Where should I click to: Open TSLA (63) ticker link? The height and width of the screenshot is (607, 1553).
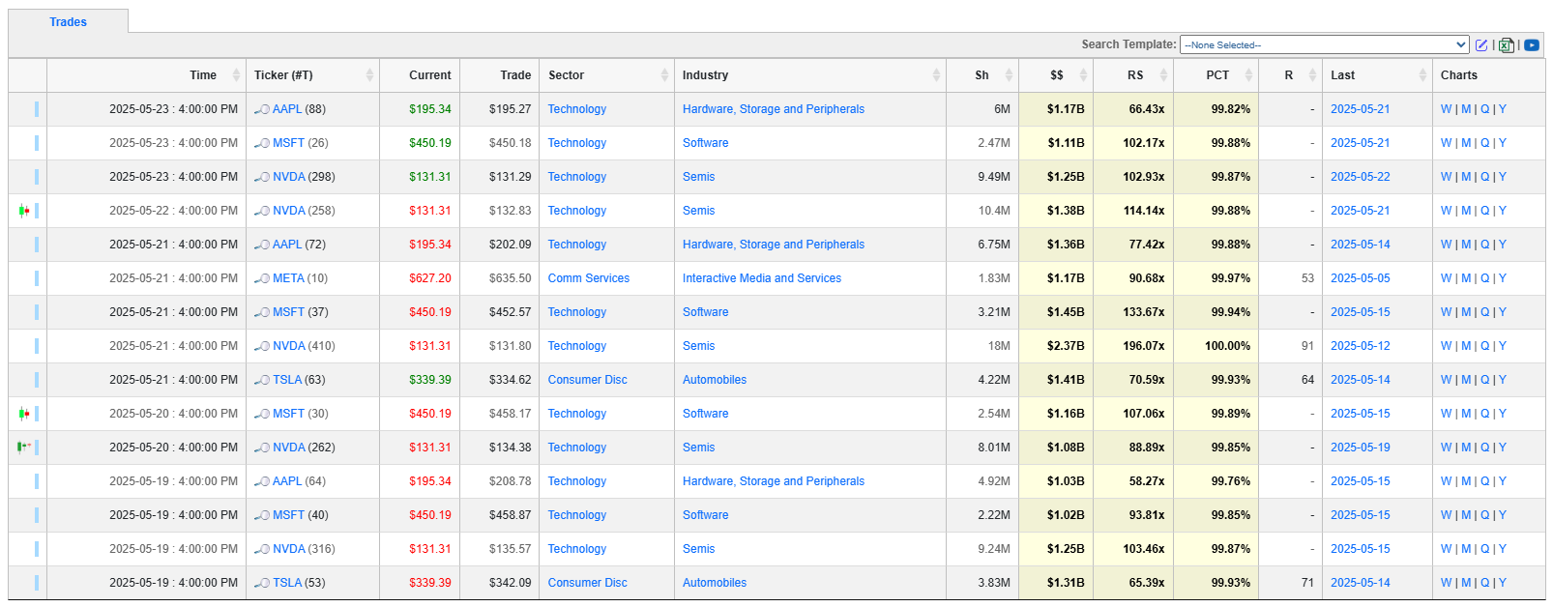(x=287, y=380)
